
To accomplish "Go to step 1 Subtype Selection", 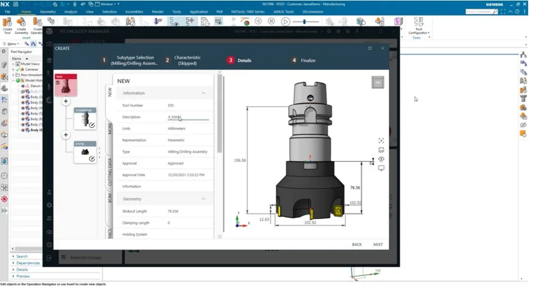I will (130, 61).
